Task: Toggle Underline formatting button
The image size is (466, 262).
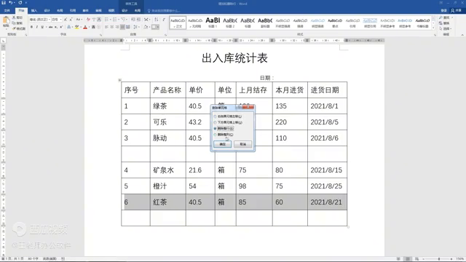Action: click(42, 27)
